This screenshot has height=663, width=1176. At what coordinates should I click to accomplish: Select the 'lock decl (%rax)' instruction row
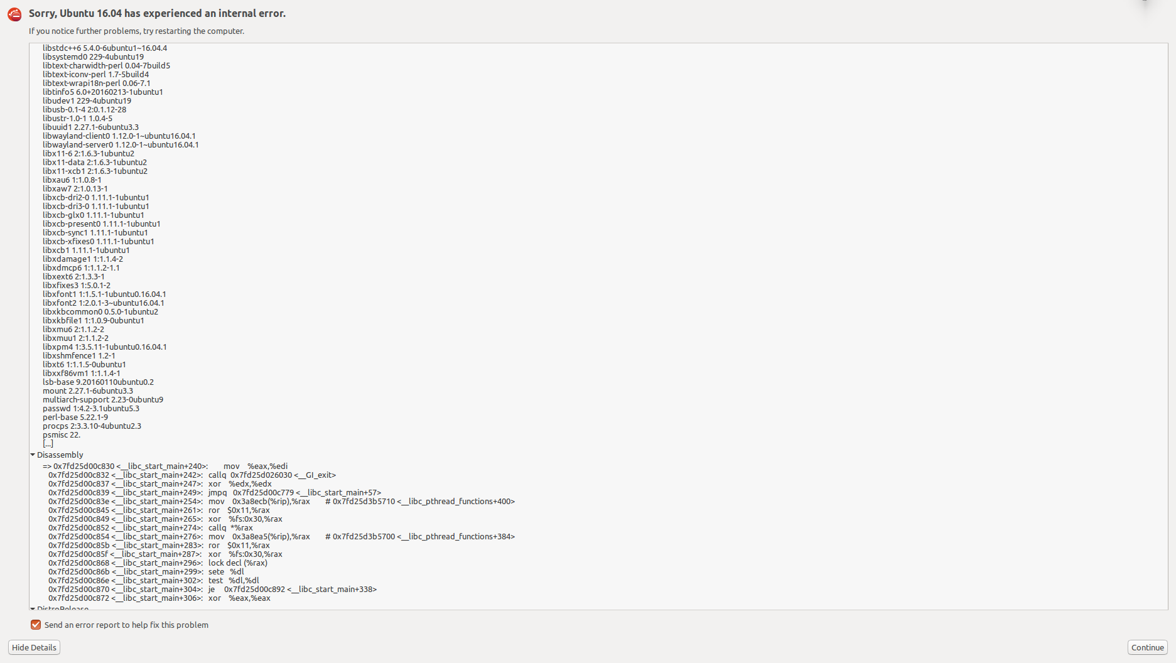click(158, 563)
